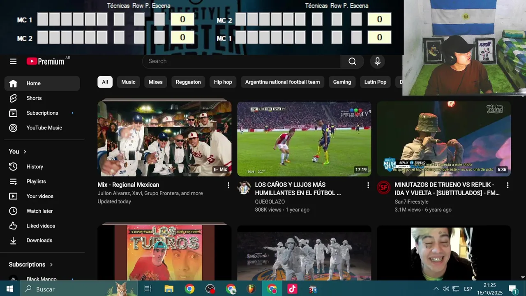Start voice search with the microphone
This screenshot has height=296, width=526.
pyautogui.click(x=377, y=61)
